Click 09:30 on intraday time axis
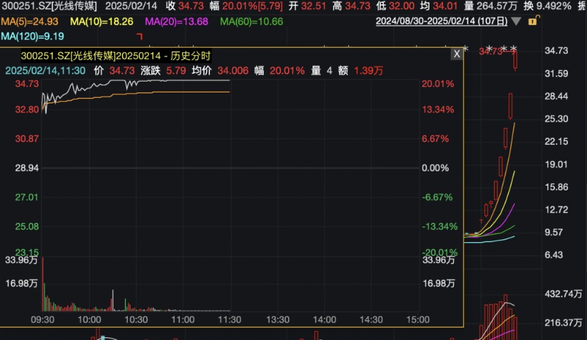The image size is (587, 340). point(42,320)
